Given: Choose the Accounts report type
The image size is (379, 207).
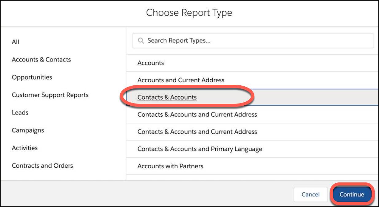Looking at the screenshot, I should pos(252,63).
